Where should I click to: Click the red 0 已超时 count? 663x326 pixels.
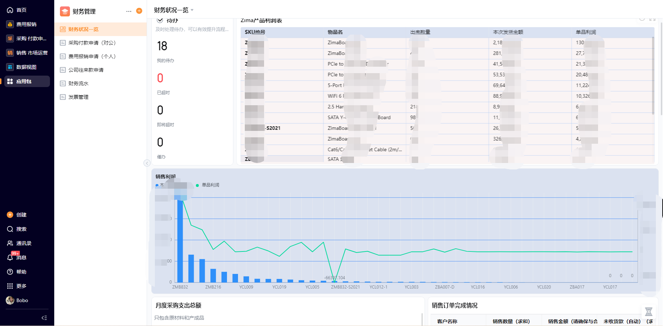coord(160,78)
